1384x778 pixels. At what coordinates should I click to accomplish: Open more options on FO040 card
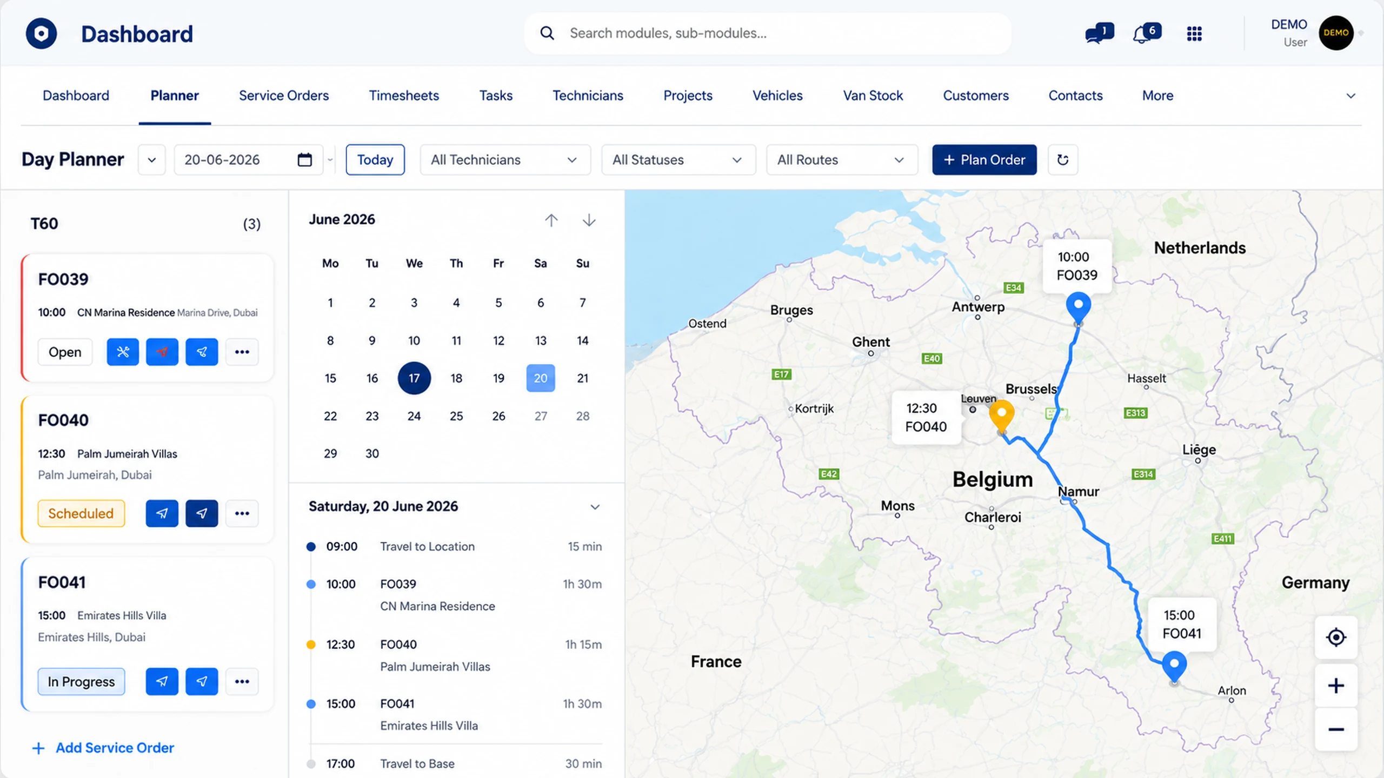pos(242,513)
